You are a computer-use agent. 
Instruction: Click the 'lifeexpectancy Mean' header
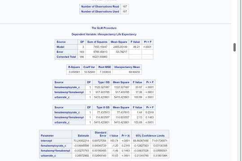click(127, 67)
